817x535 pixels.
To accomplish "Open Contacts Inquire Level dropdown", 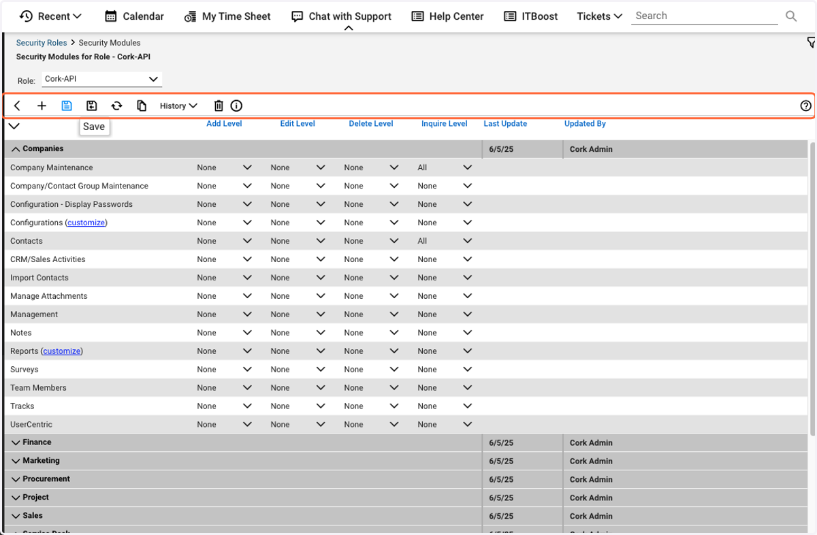I will click(x=445, y=241).
